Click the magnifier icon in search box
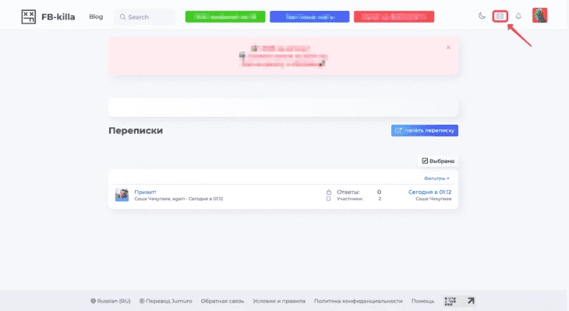Image resolution: width=569 pixels, height=311 pixels. pos(122,17)
